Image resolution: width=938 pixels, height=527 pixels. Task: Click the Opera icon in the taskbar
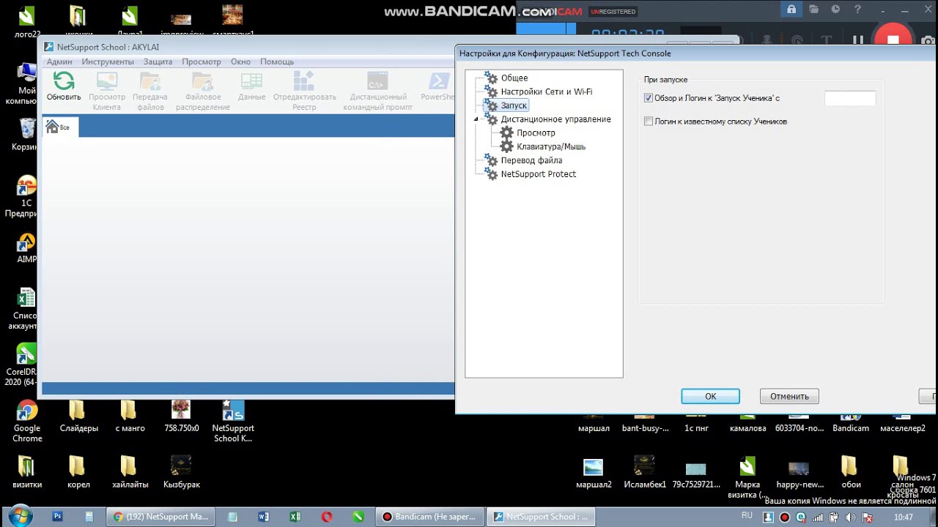tap(327, 517)
